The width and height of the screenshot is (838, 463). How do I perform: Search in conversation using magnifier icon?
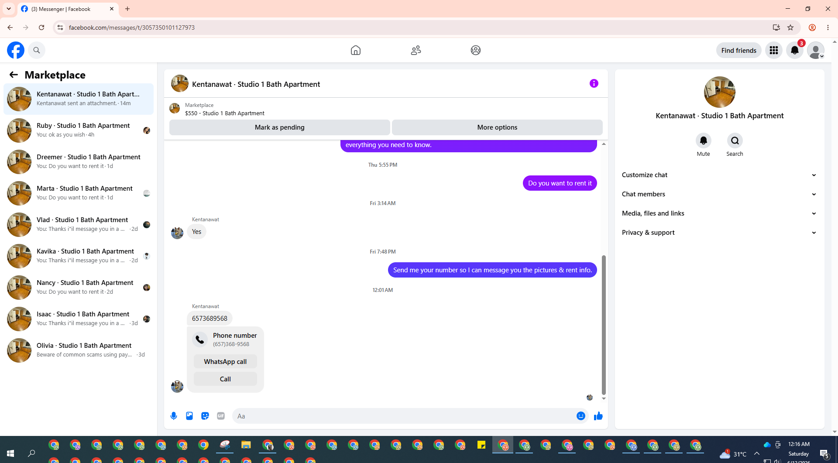point(735,141)
